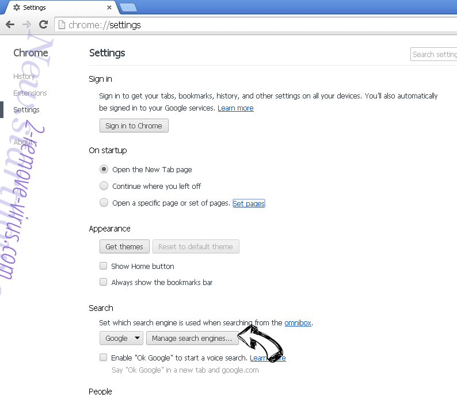Click the Settings page title
457x395 pixels.
pyautogui.click(x=107, y=53)
